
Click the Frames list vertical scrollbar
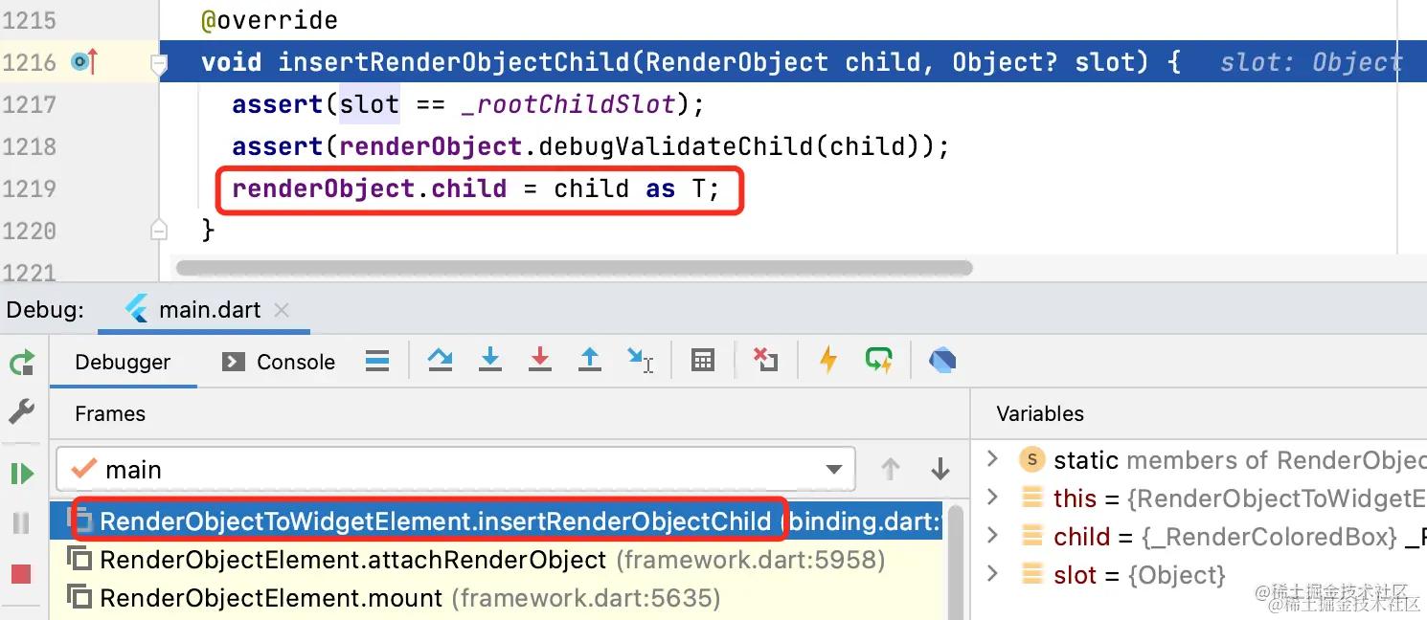(x=955, y=565)
